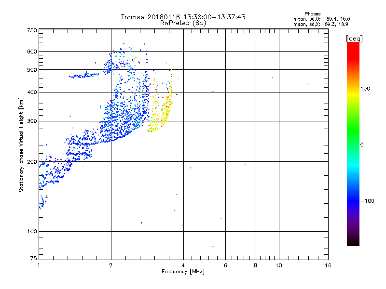Click the x-axis tick label '1'
386x289 pixels.
coord(39,265)
